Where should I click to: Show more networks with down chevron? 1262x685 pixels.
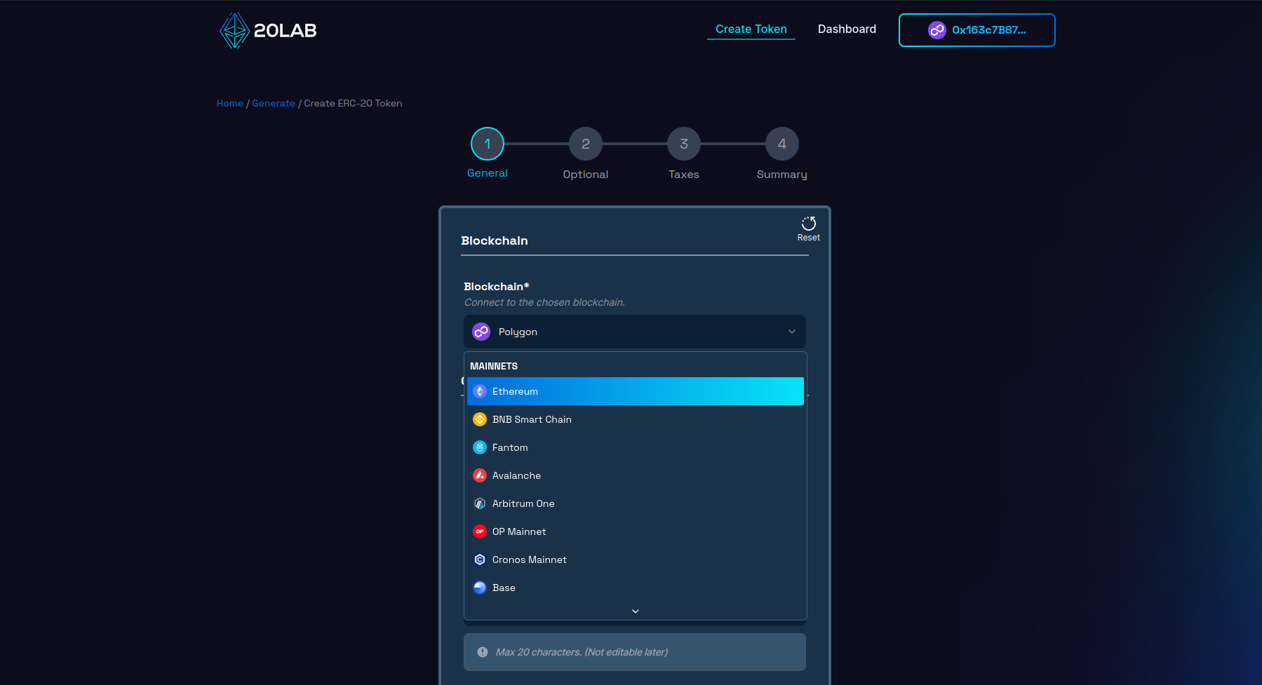(636, 611)
